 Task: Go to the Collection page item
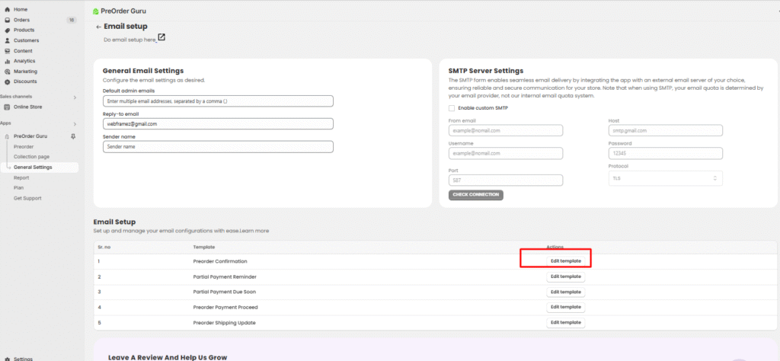click(x=30, y=157)
